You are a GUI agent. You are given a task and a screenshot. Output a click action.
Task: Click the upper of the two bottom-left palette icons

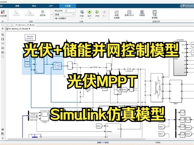[x=3, y=129]
